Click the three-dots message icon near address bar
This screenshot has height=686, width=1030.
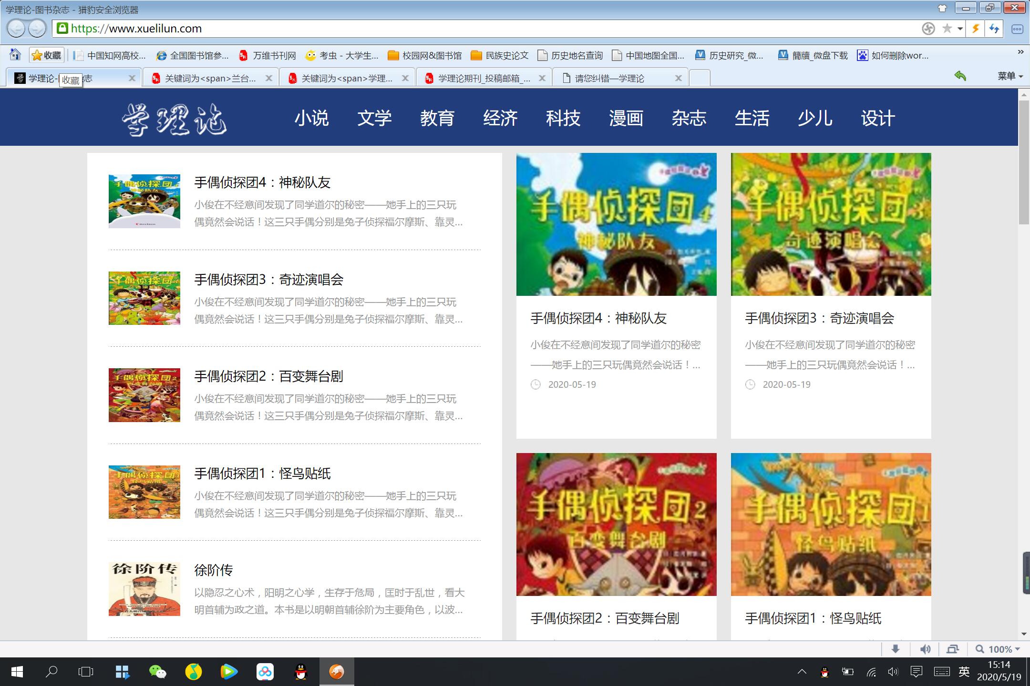1017,29
